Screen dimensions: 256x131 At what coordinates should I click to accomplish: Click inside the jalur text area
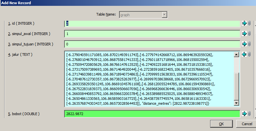click(x=150, y=78)
